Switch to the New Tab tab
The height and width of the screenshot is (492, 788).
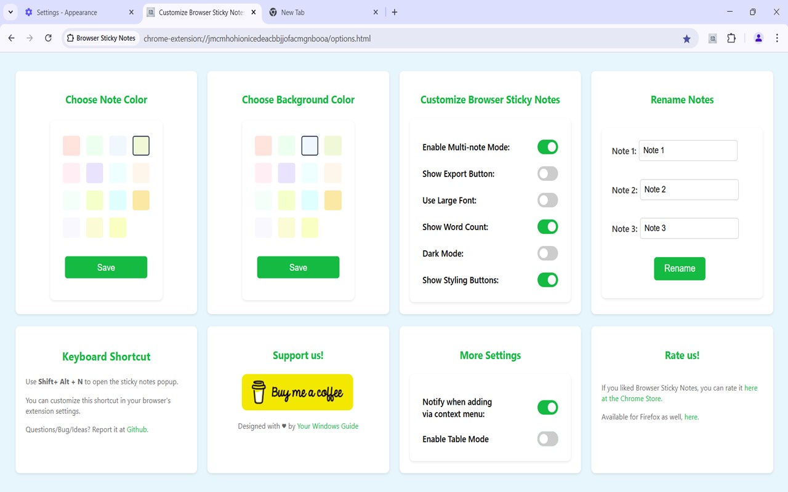324,12
